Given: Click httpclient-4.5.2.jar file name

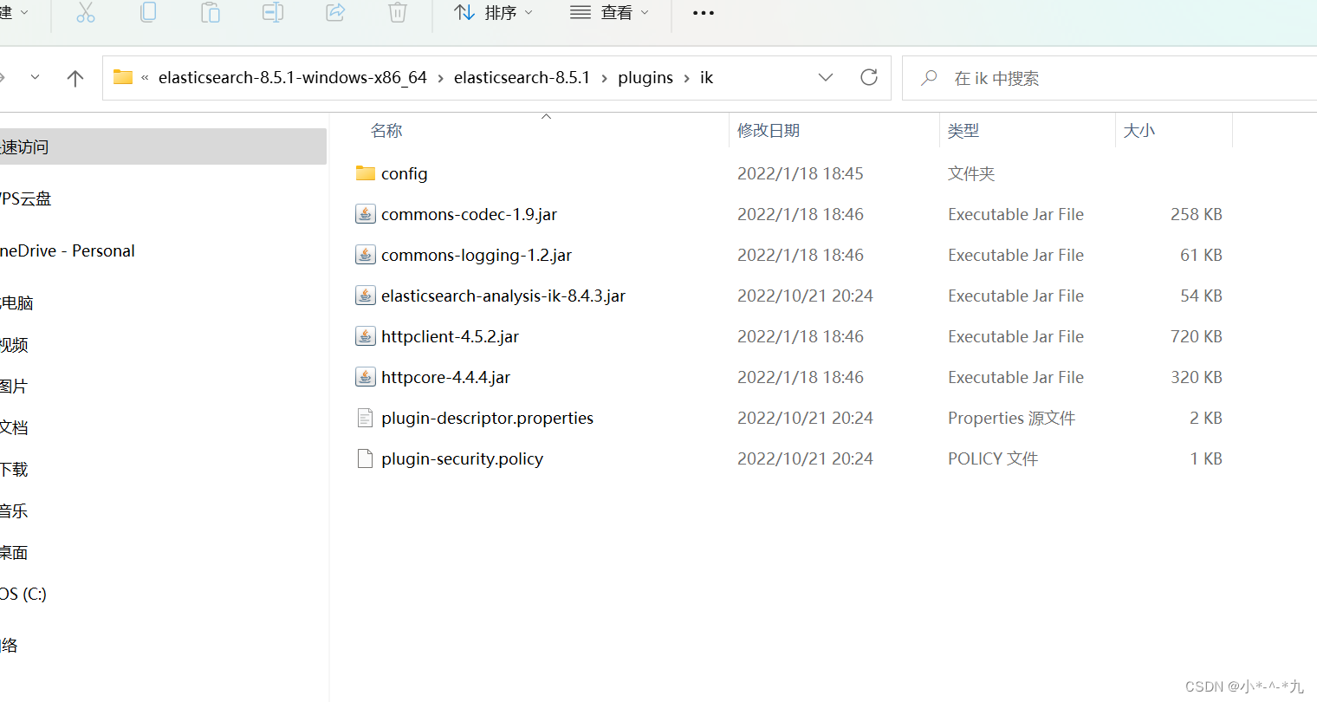Looking at the screenshot, I should 450,336.
